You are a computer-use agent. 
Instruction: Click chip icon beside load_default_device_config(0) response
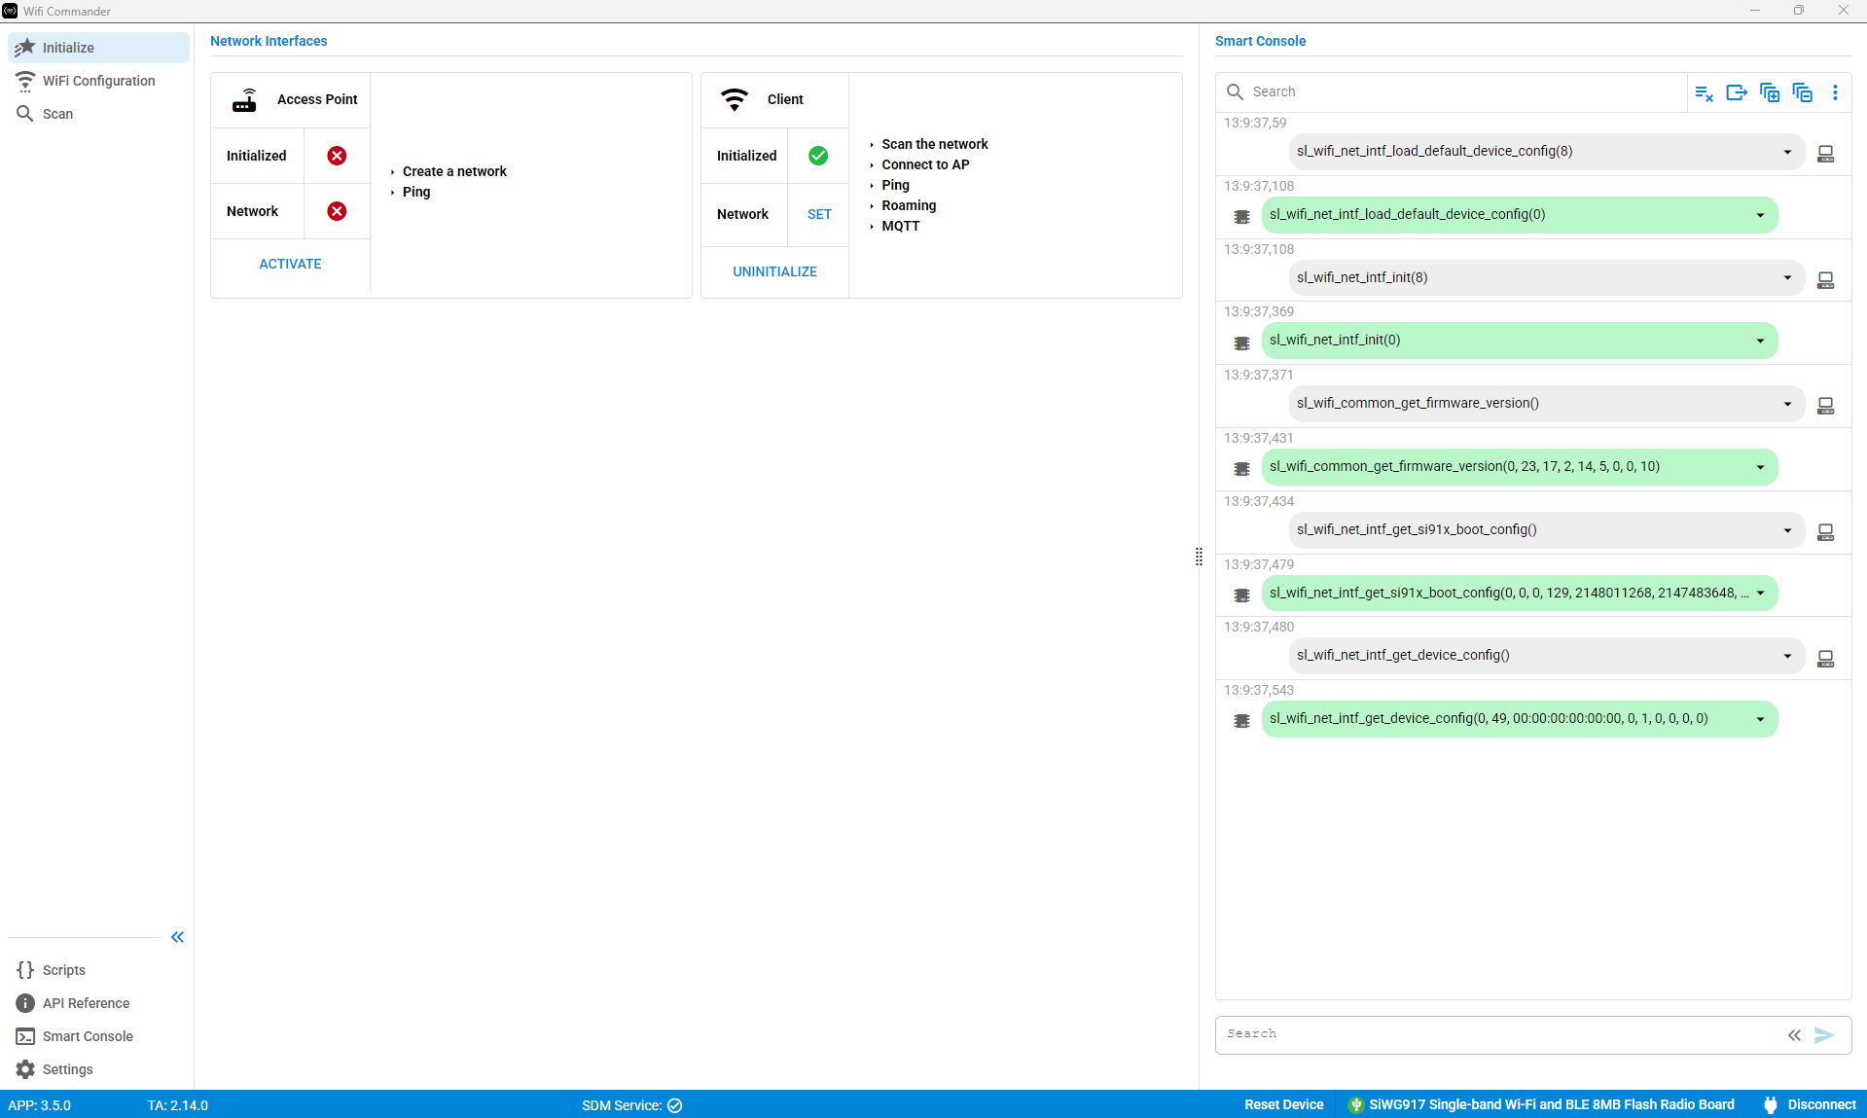(1241, 217)
